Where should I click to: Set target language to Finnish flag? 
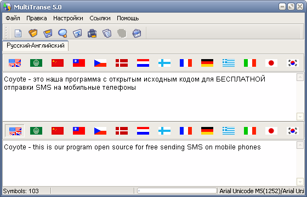click(x=164, y=131)
